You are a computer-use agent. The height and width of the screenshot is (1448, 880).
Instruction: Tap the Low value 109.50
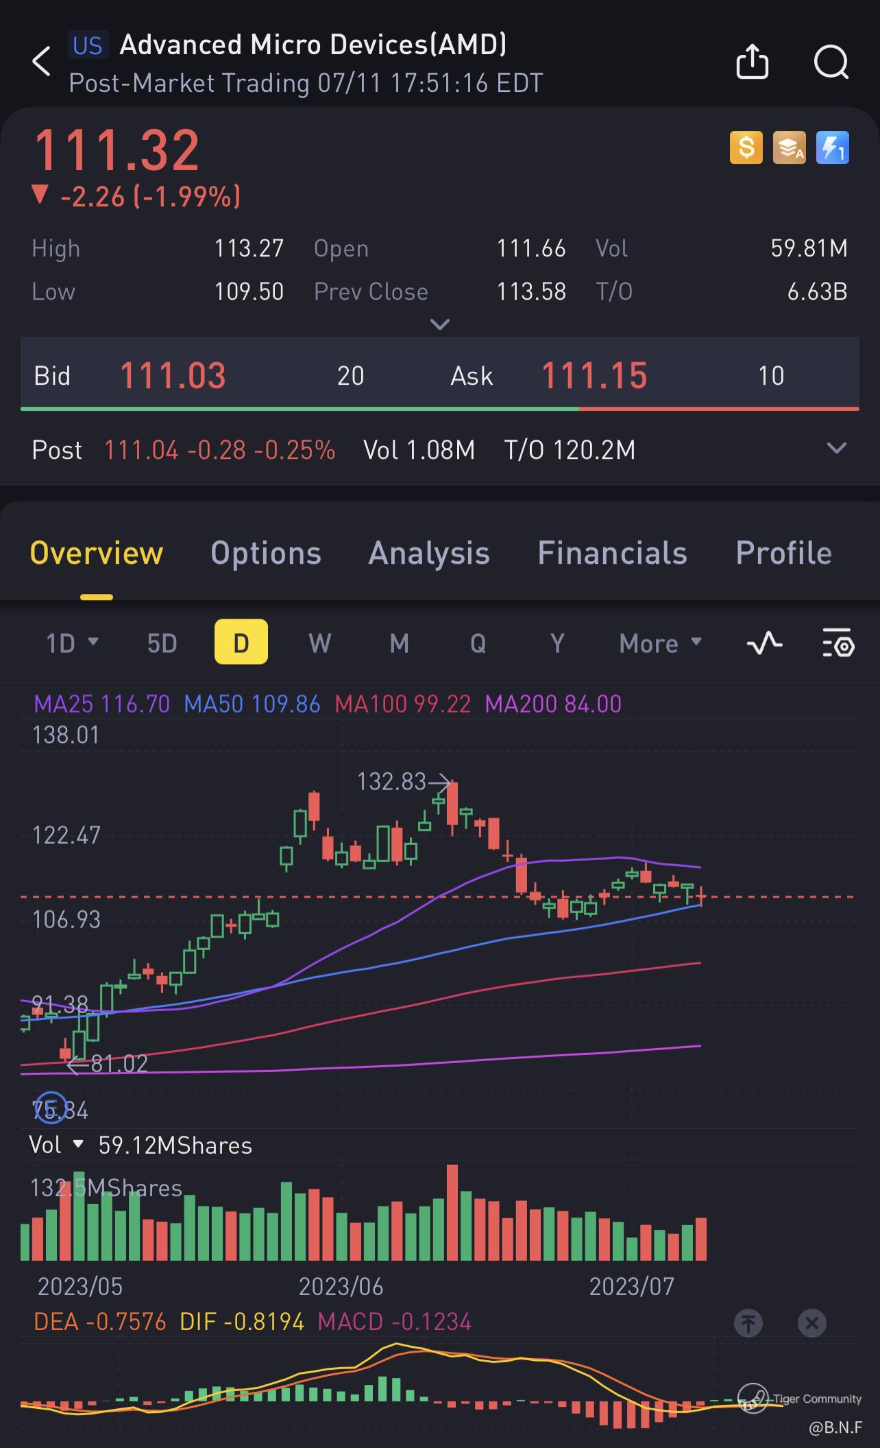249,292
